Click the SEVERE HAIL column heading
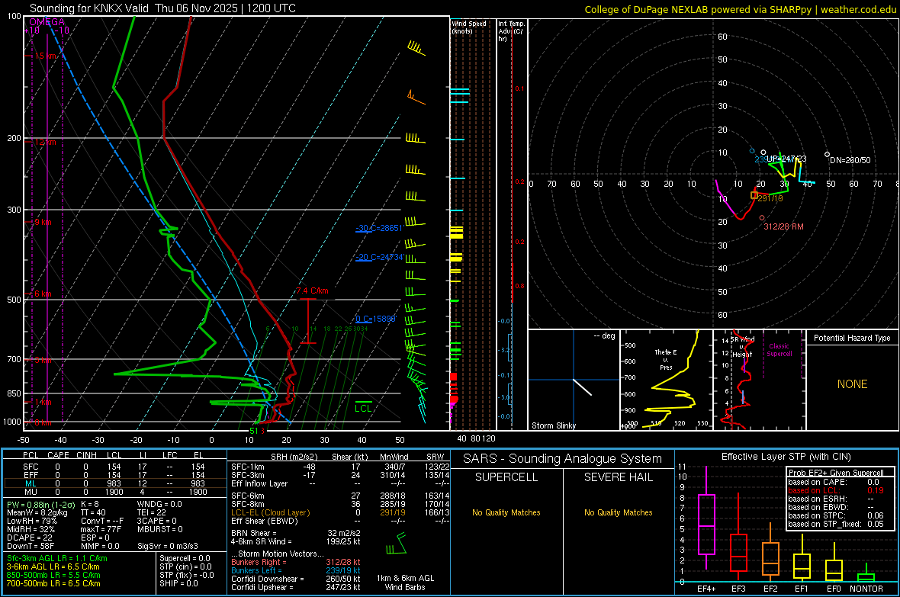This screenshot has width=900, height=597. [x=618, y=477]
